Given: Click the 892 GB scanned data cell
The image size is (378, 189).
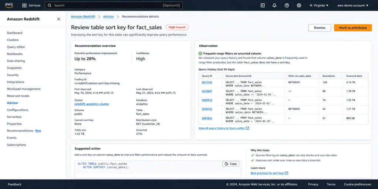Looking at the screenshot, I should (351, 118).
